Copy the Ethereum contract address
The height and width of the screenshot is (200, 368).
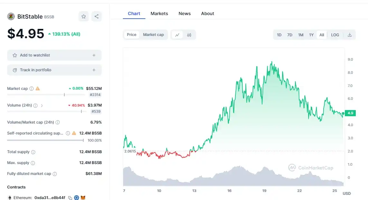tap(70, 198)
